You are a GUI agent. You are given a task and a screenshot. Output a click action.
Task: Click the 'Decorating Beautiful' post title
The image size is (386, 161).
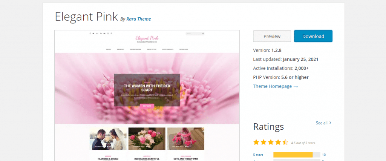pyautogui.click(x=147, y=159)
